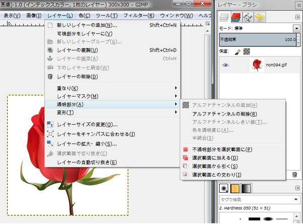The height and width of the screenshot is (224, 303).
Task: Click the delete layer trash icon
Action: pyautogui.click(x=295, y=175)
